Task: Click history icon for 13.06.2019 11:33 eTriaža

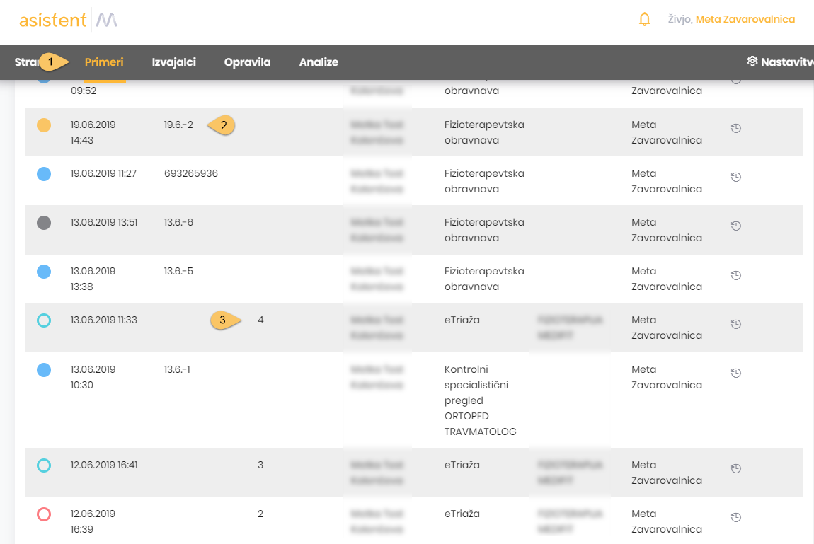Action: (x=735, y=324)
